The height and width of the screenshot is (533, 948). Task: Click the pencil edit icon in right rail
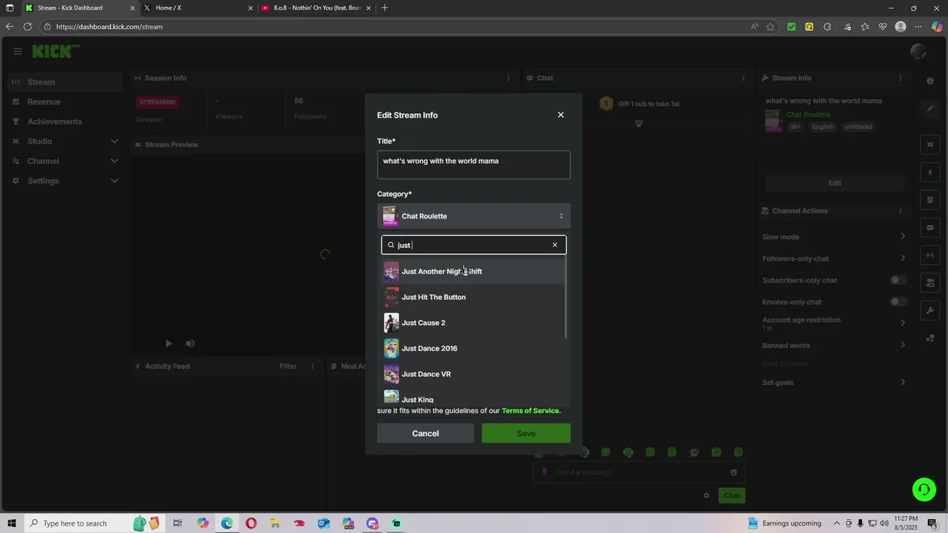(930, 109)
